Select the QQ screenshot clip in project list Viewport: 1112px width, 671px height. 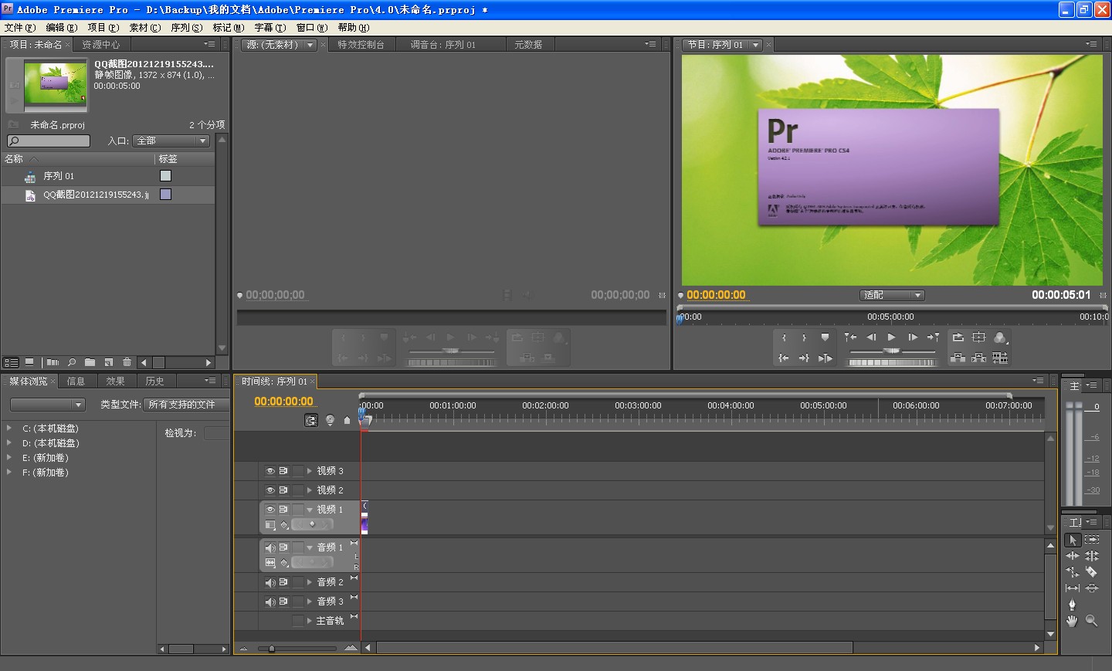(x=96, y=195)
